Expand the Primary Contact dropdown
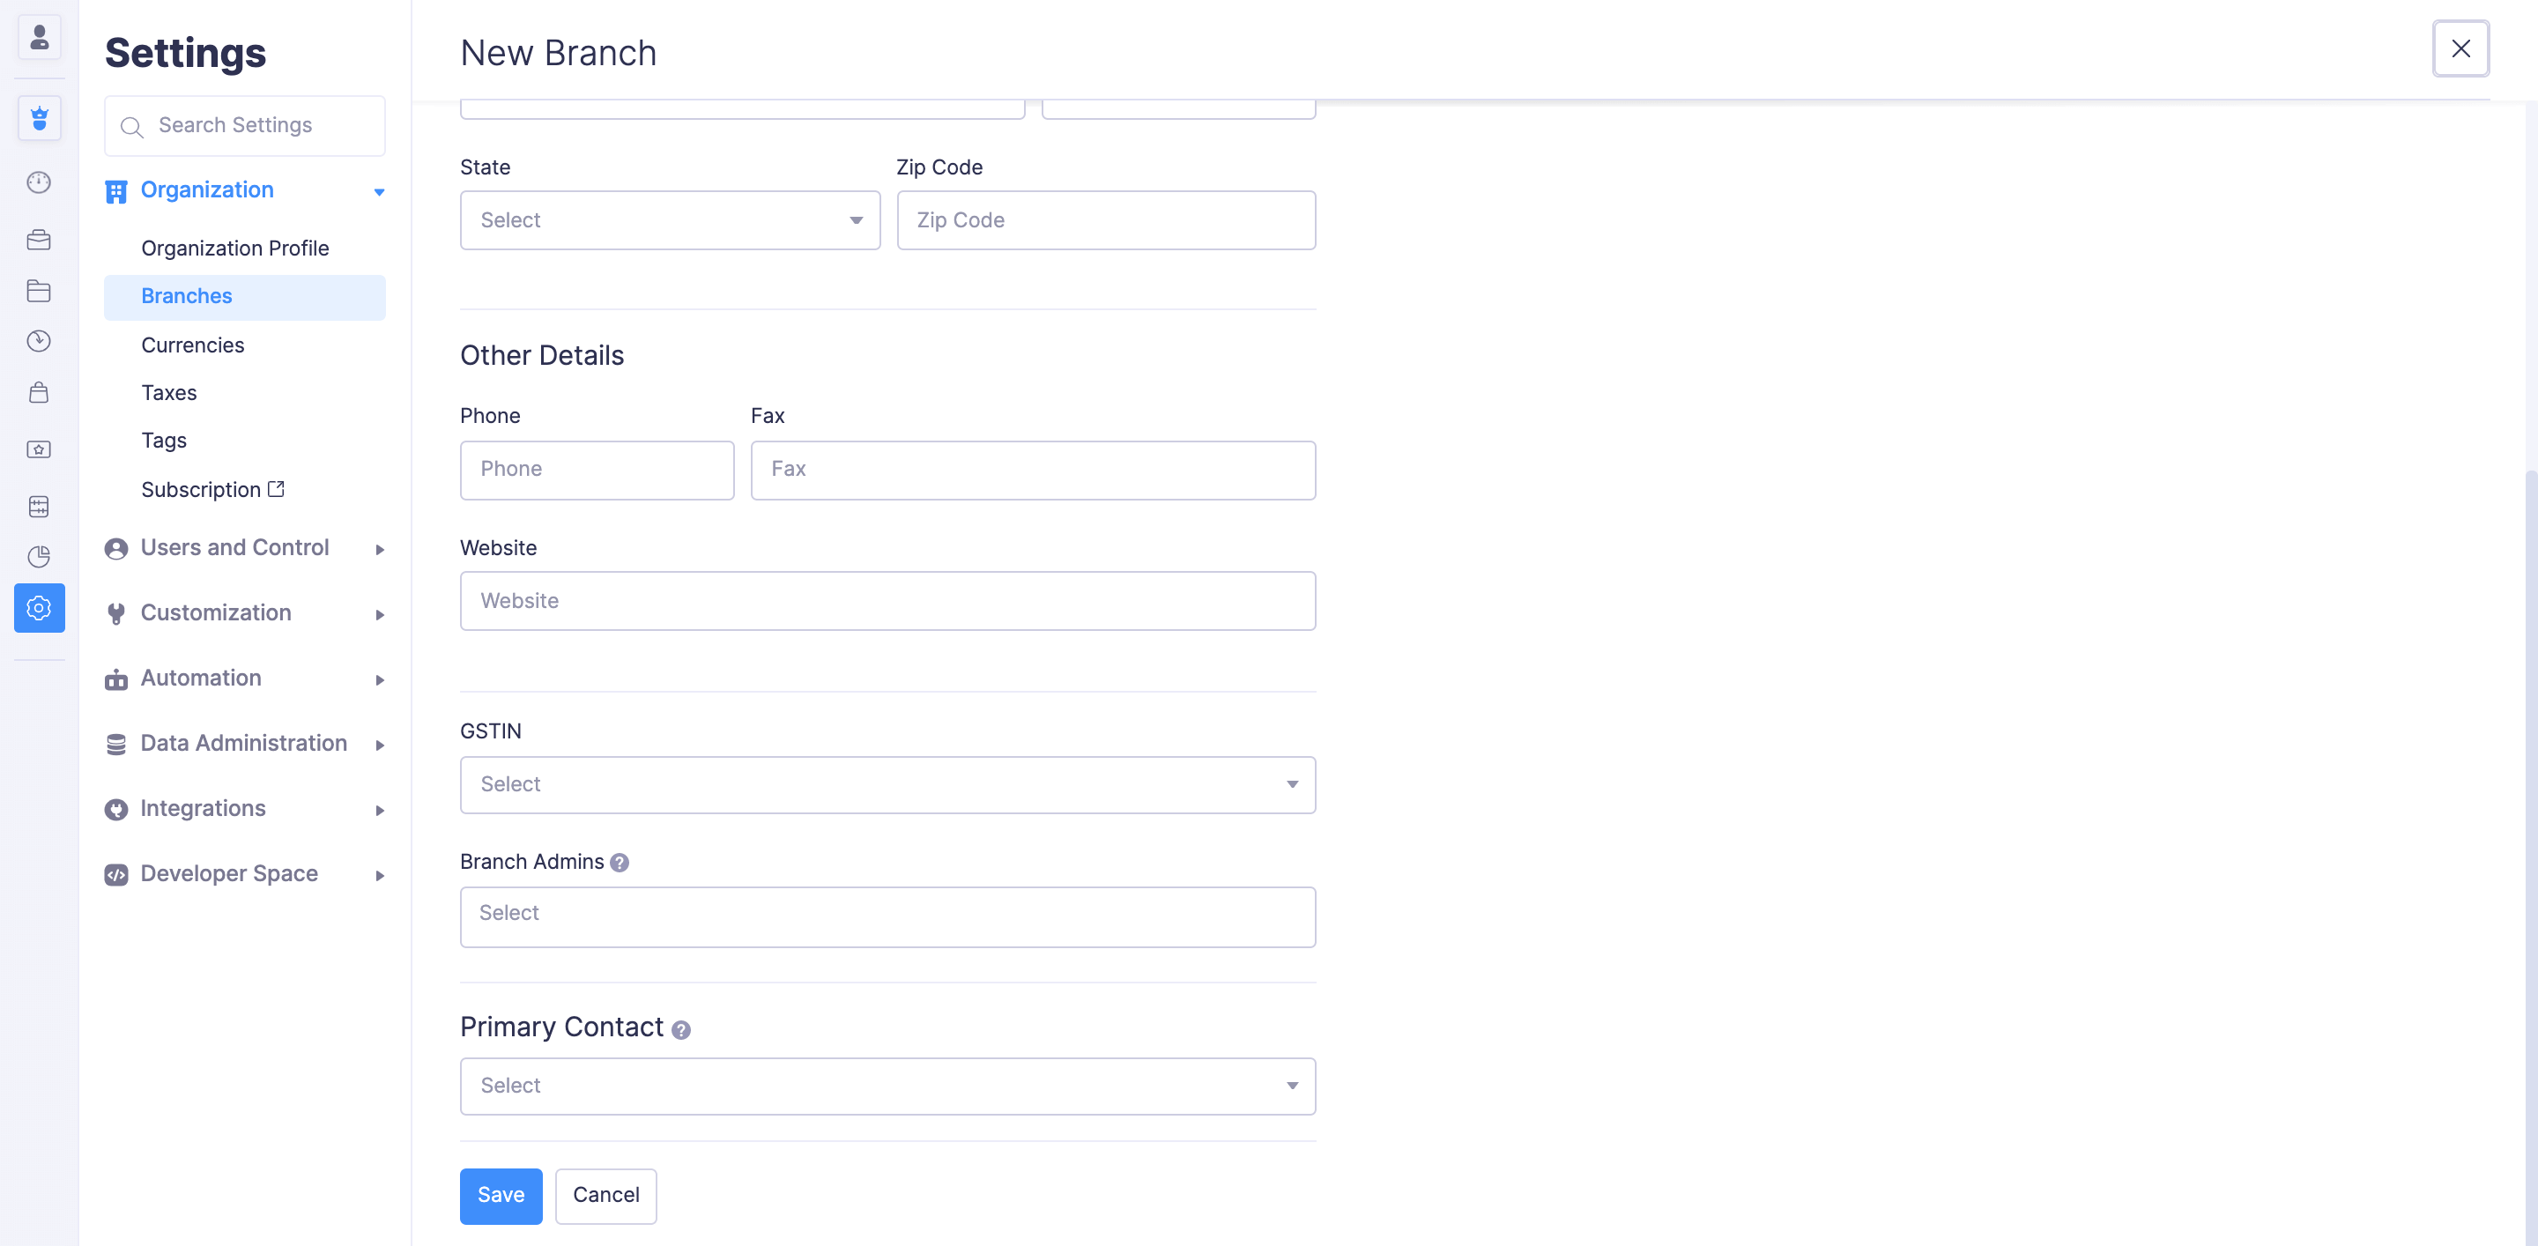The height and width of the screenshot is (1246, 2538). pos(887,1086)
